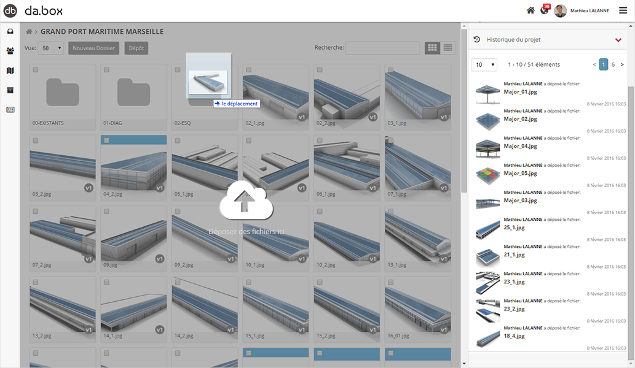Click the 10_2.jpg label
The image size is (635, 368).
(326, 265)
